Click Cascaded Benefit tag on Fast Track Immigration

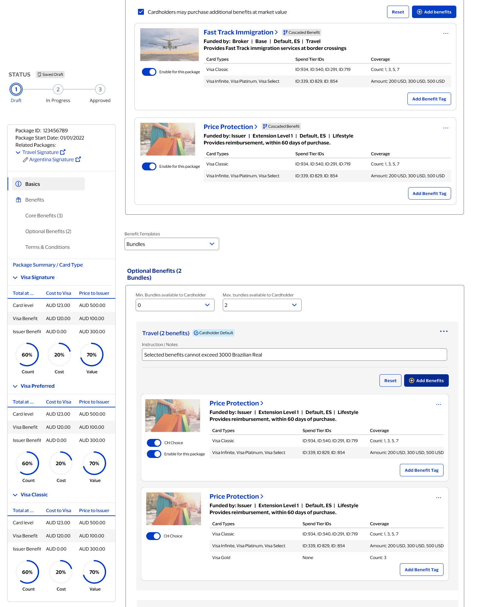click(x=302, y=33)
